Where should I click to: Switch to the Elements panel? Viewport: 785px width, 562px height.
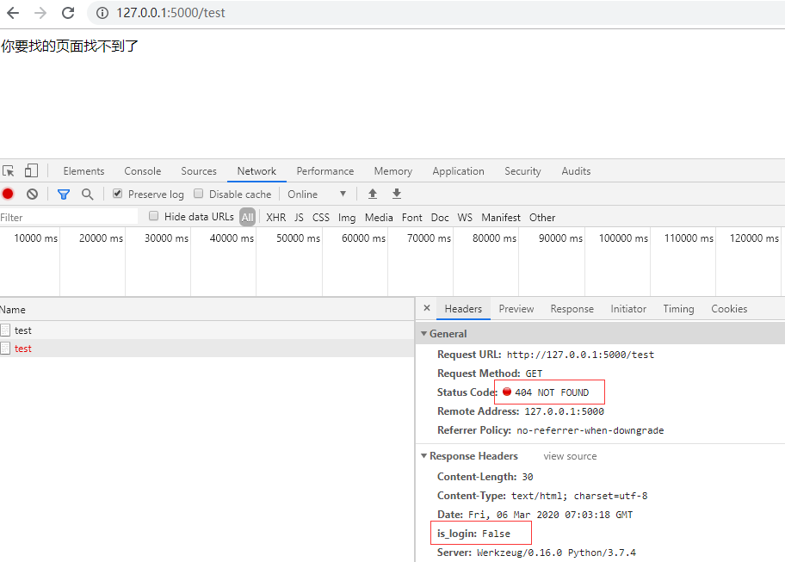(83, 171)
